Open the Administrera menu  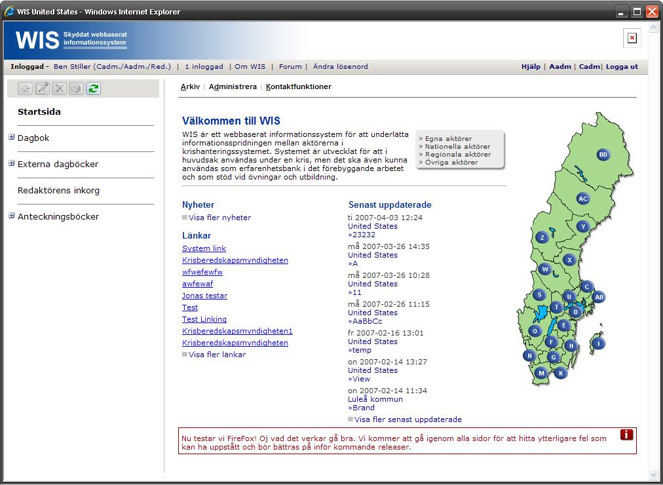[x=233, y=87]
